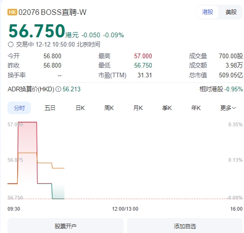Click the stock title 02076 BOSS直聘-W
The width and height of the screenshot is (244, 233).
pos(52,12)
